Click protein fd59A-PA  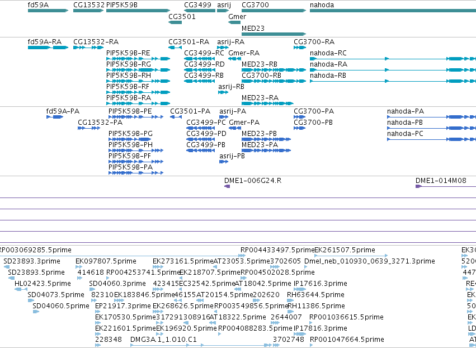(55, 117)
